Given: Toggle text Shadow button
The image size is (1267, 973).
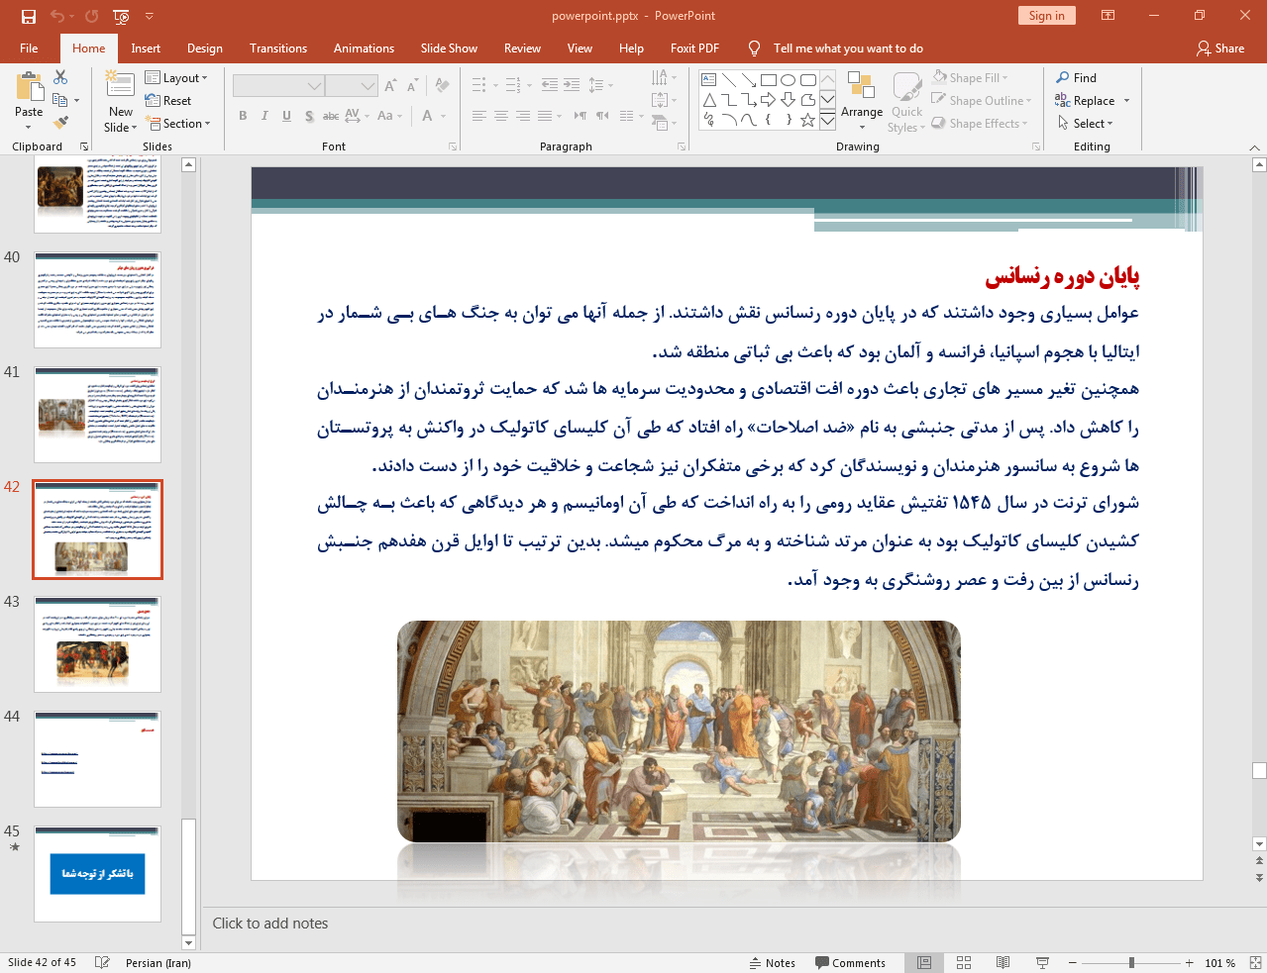Looking at the screenshot, I should (x=309, y=116).
